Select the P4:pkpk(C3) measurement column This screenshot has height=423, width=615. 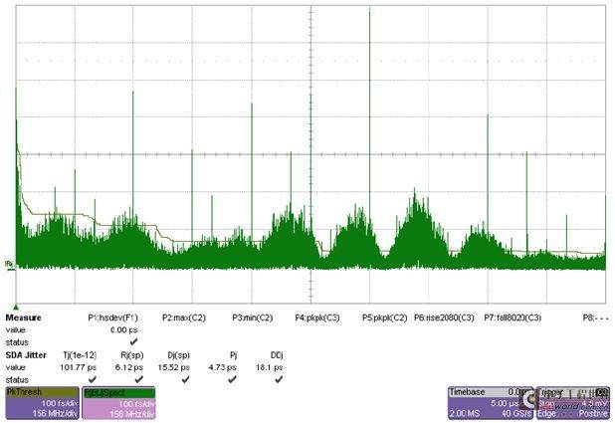[x=317, y=317]
